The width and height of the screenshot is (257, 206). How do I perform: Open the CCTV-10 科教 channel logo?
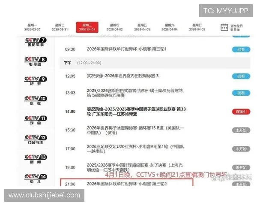(x=36, y=100)
